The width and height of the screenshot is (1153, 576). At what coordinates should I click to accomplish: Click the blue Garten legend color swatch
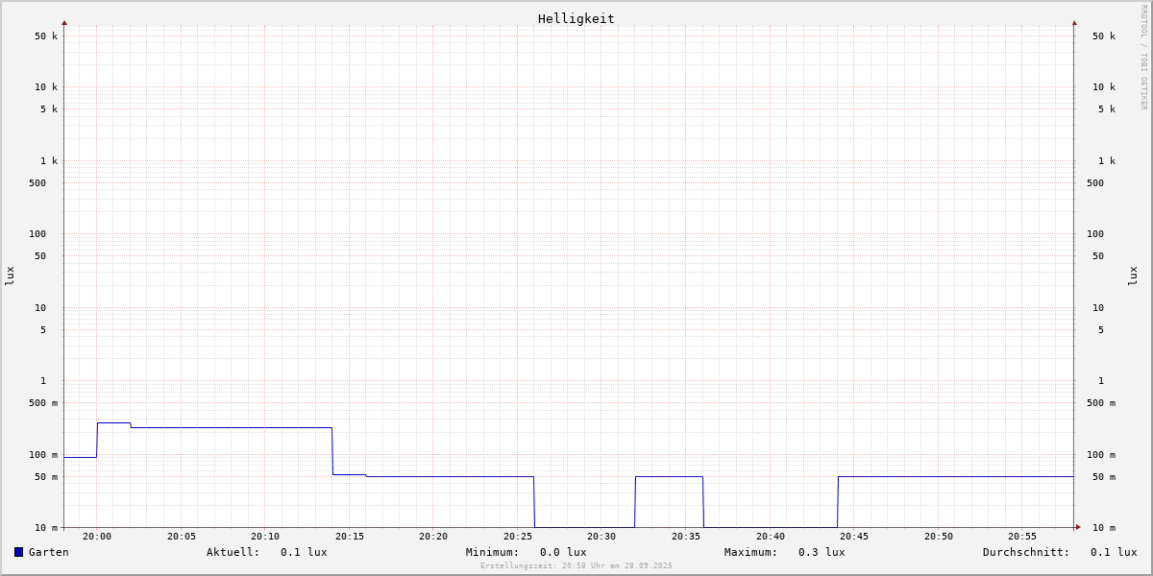tap(18, 552)
